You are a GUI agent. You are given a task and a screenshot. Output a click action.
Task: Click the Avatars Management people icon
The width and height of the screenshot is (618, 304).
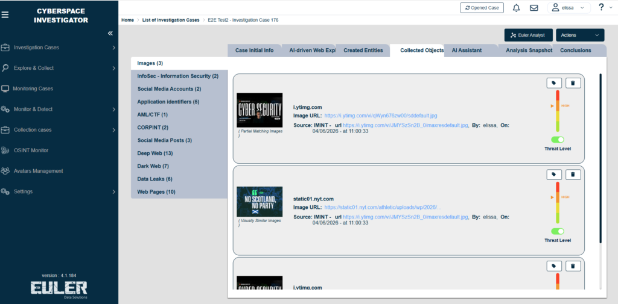[x=5, y=171]
